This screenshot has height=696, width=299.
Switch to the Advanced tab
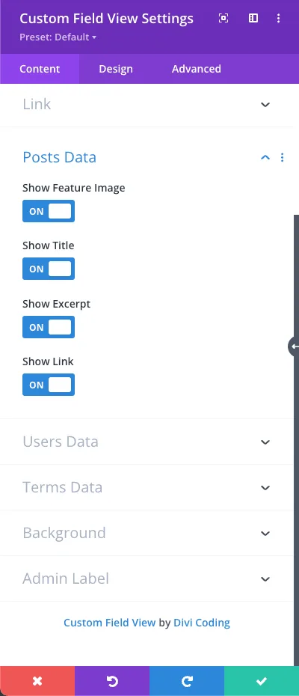pos(197,69)
